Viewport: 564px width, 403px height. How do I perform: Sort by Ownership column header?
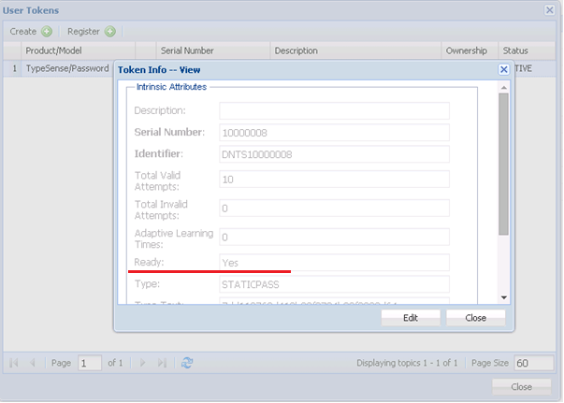point(468,50)
